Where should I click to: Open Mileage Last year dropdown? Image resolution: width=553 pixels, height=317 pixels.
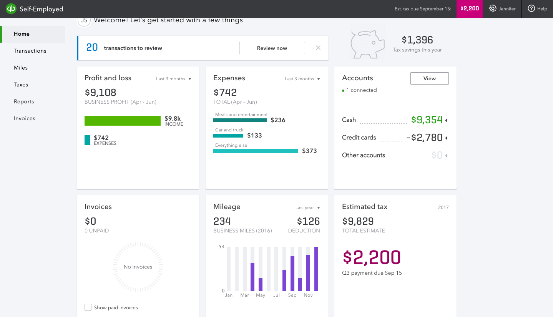[x=307, y=207]
